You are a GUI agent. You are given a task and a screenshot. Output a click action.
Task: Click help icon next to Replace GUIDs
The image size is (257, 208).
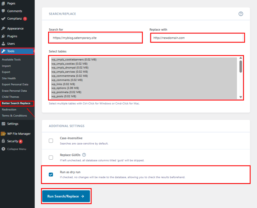(84, 155)
